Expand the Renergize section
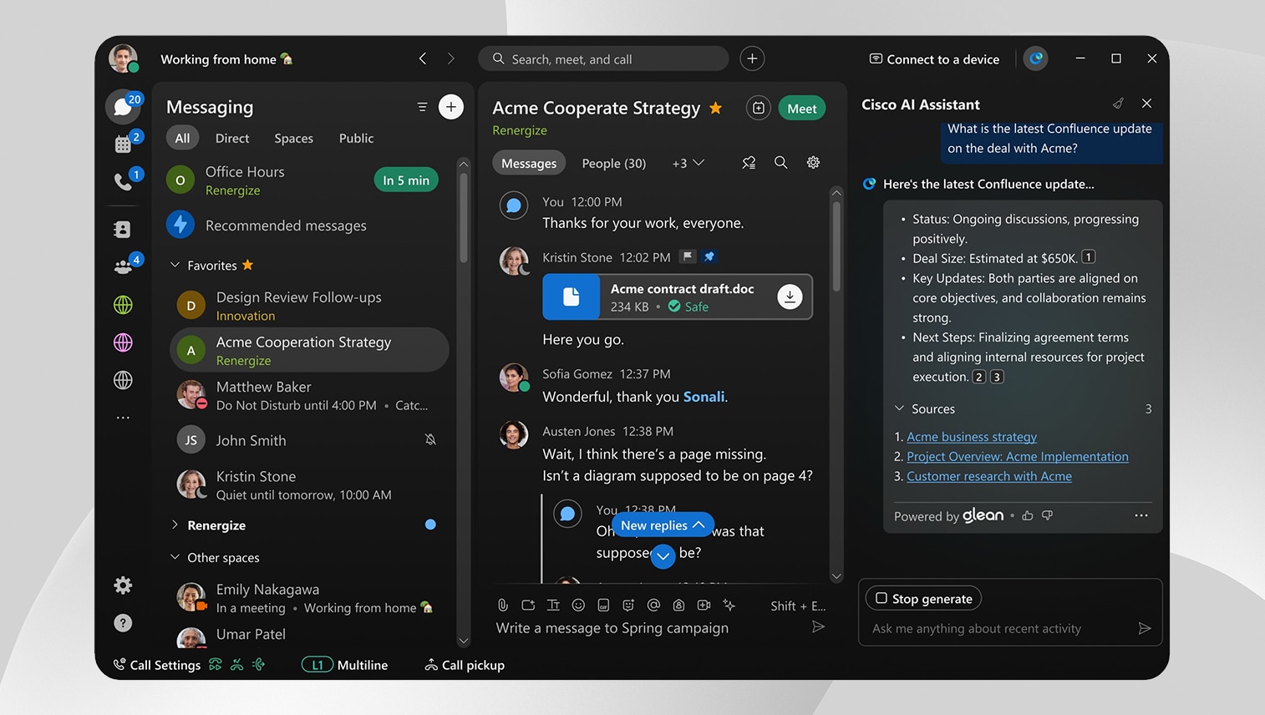1265x715 pixels. 175,525
